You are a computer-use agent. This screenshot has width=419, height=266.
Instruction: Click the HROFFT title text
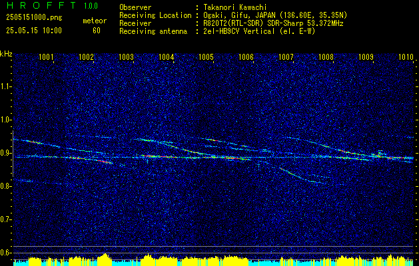point(41,5)
